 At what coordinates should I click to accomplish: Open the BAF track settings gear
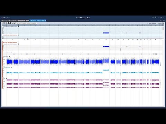(6, 79)
